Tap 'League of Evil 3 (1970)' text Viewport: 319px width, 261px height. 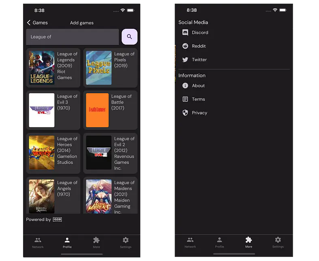67,102
